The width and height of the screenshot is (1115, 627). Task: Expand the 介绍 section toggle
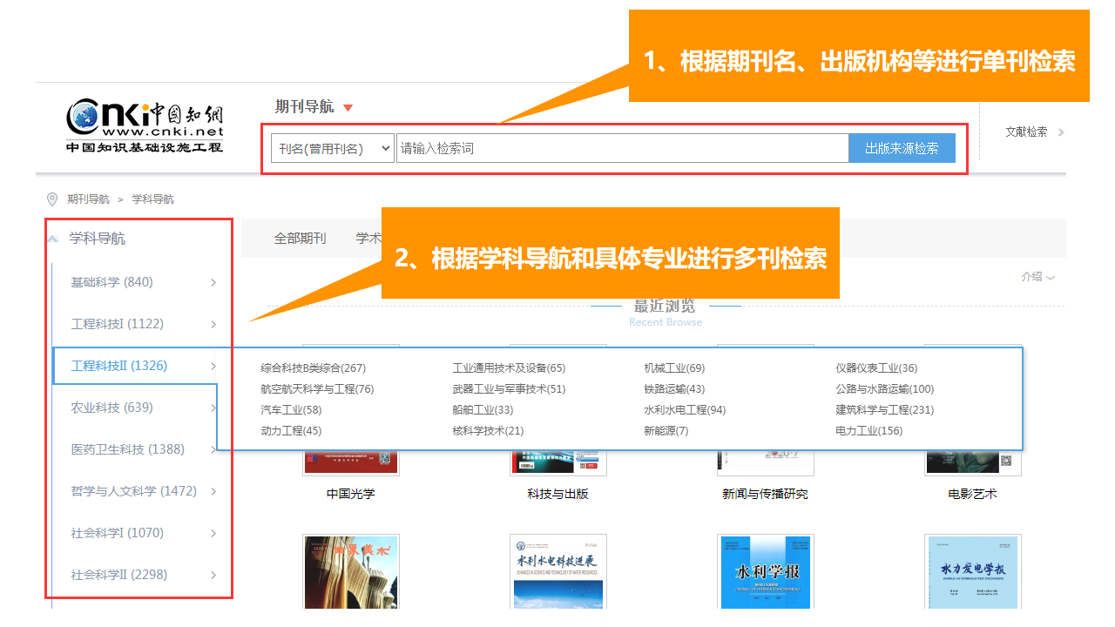(x=1037, y=277)
